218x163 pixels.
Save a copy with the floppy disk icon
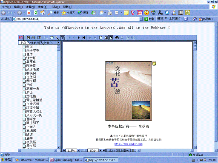click(28, 38)
